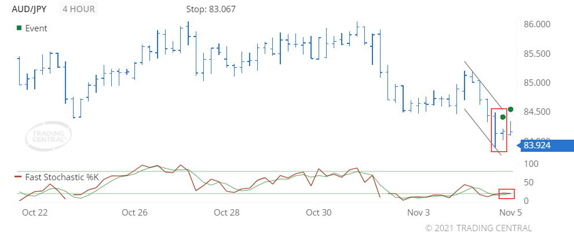Click the 50 stochastic axis label
This screenshot has width=574, height=237.
coord(529,183)
